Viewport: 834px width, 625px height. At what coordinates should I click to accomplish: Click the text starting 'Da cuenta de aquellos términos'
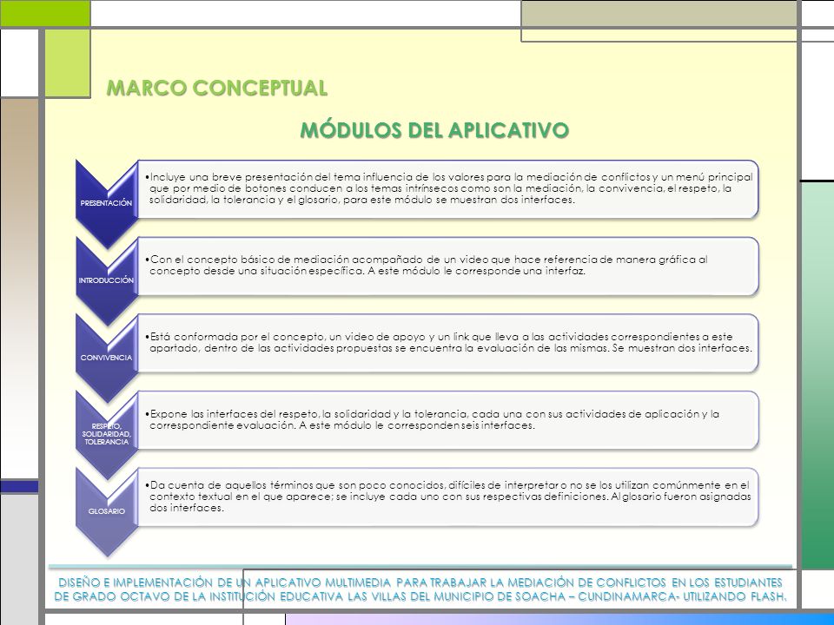(448, 497)
